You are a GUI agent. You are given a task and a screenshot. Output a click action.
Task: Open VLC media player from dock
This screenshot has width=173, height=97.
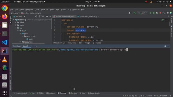click(5, 60)
